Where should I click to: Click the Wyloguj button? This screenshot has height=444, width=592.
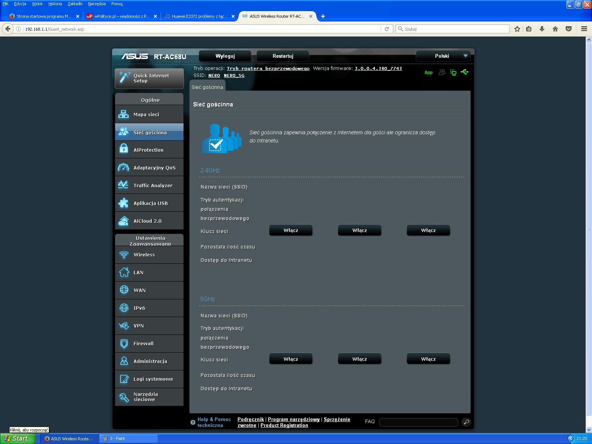coord(225,56)
